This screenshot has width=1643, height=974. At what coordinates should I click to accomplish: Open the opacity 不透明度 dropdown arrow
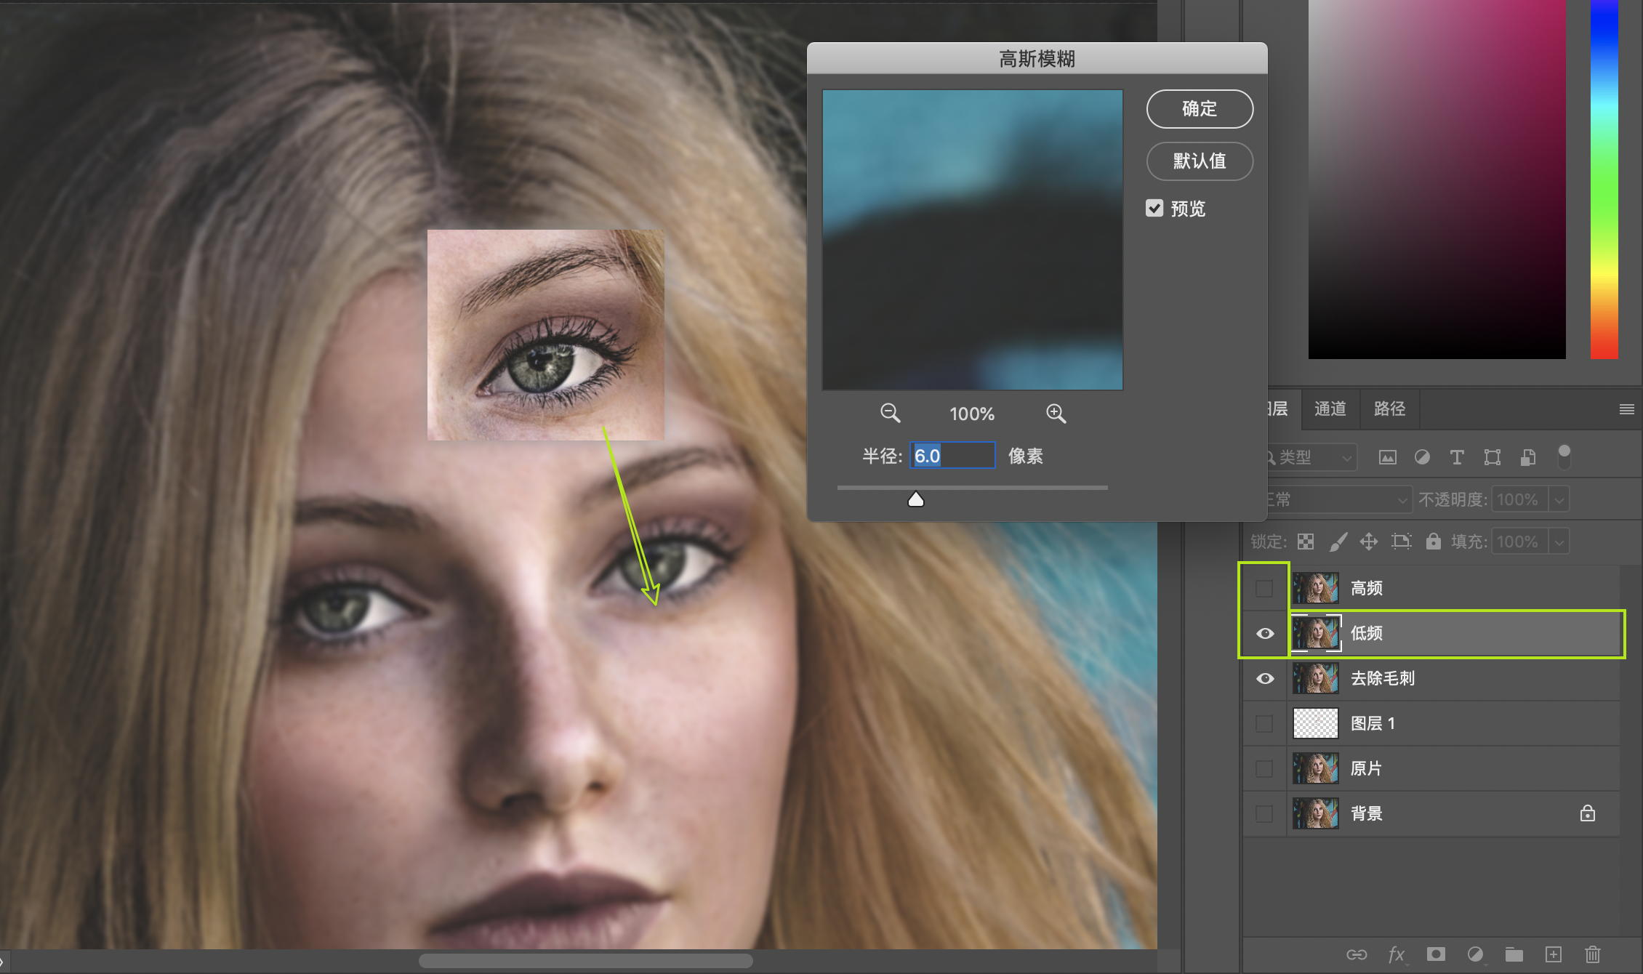(1559, 500)
